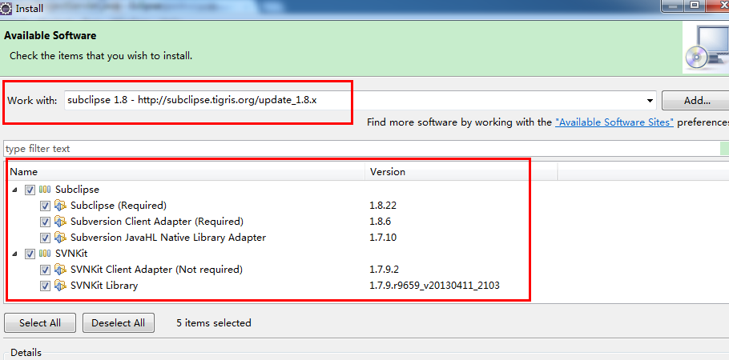The image size is (729, 360).
Task: Toggle the Subversion Client Adapter (Required) checkbox
Action: [45, 222]
